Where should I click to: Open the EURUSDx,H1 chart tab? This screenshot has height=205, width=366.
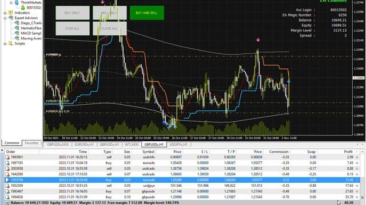pos(84,145)
